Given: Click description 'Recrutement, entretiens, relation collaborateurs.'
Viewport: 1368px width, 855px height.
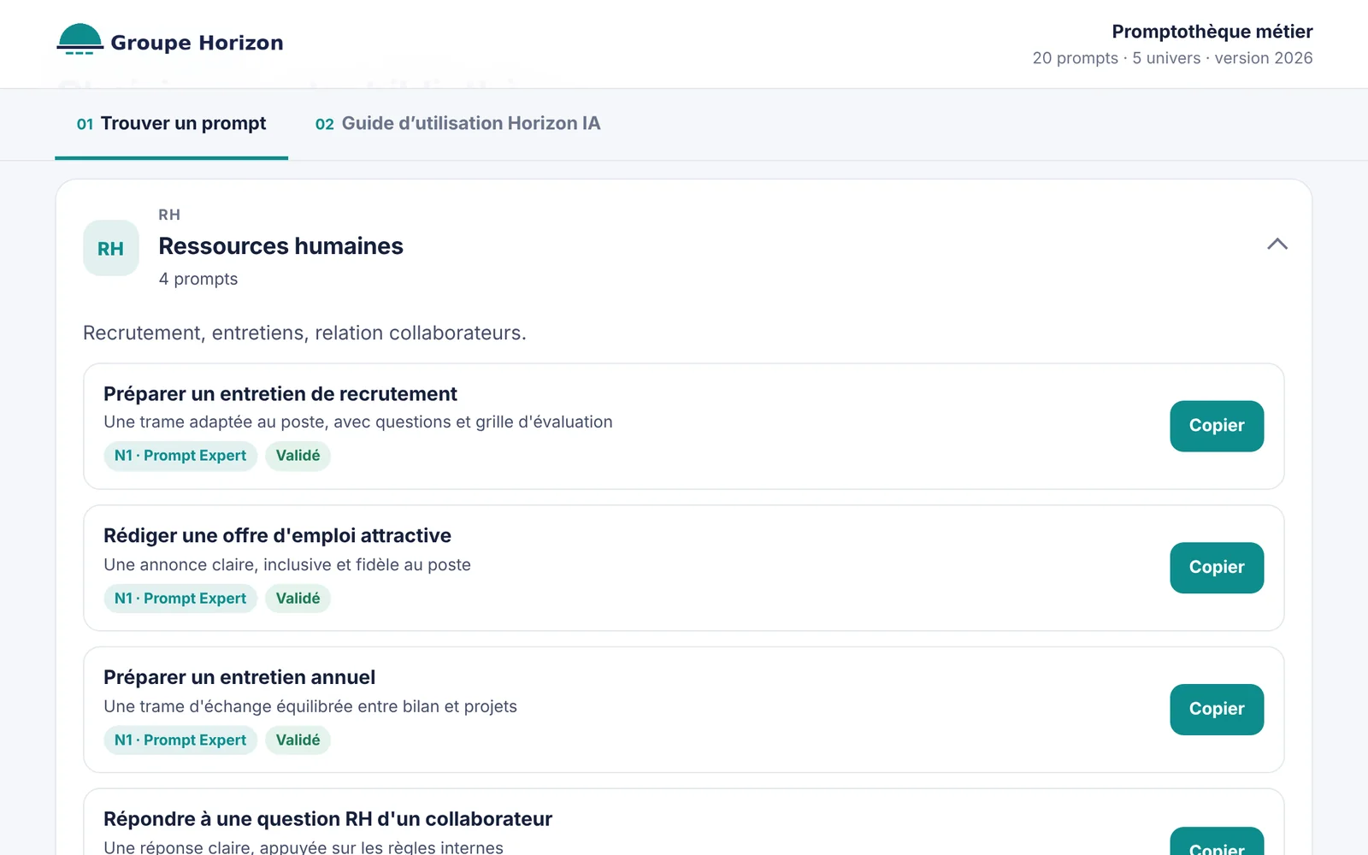Looking at the screenshot, I should pyautogui.click(x=304, y=333).
